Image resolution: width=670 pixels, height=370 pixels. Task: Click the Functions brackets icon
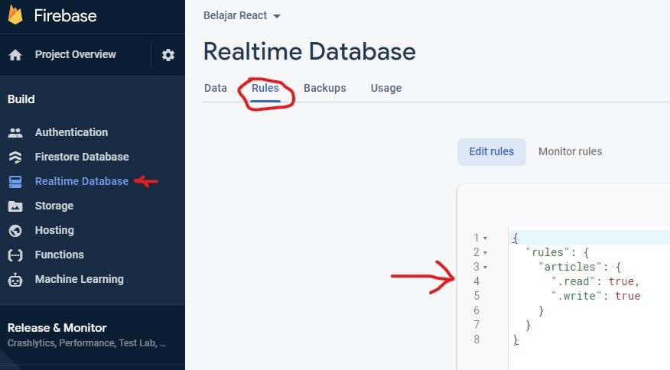tap(15, 255)
